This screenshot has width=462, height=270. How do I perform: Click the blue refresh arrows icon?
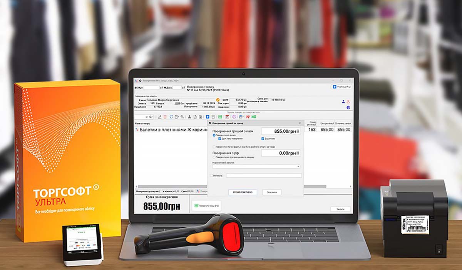171,117
